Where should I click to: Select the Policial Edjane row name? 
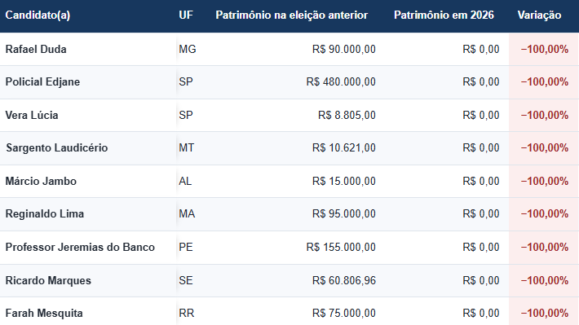click(42, 81)
